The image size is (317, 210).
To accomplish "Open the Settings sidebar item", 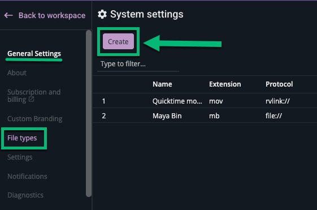I will coord(20,157).
